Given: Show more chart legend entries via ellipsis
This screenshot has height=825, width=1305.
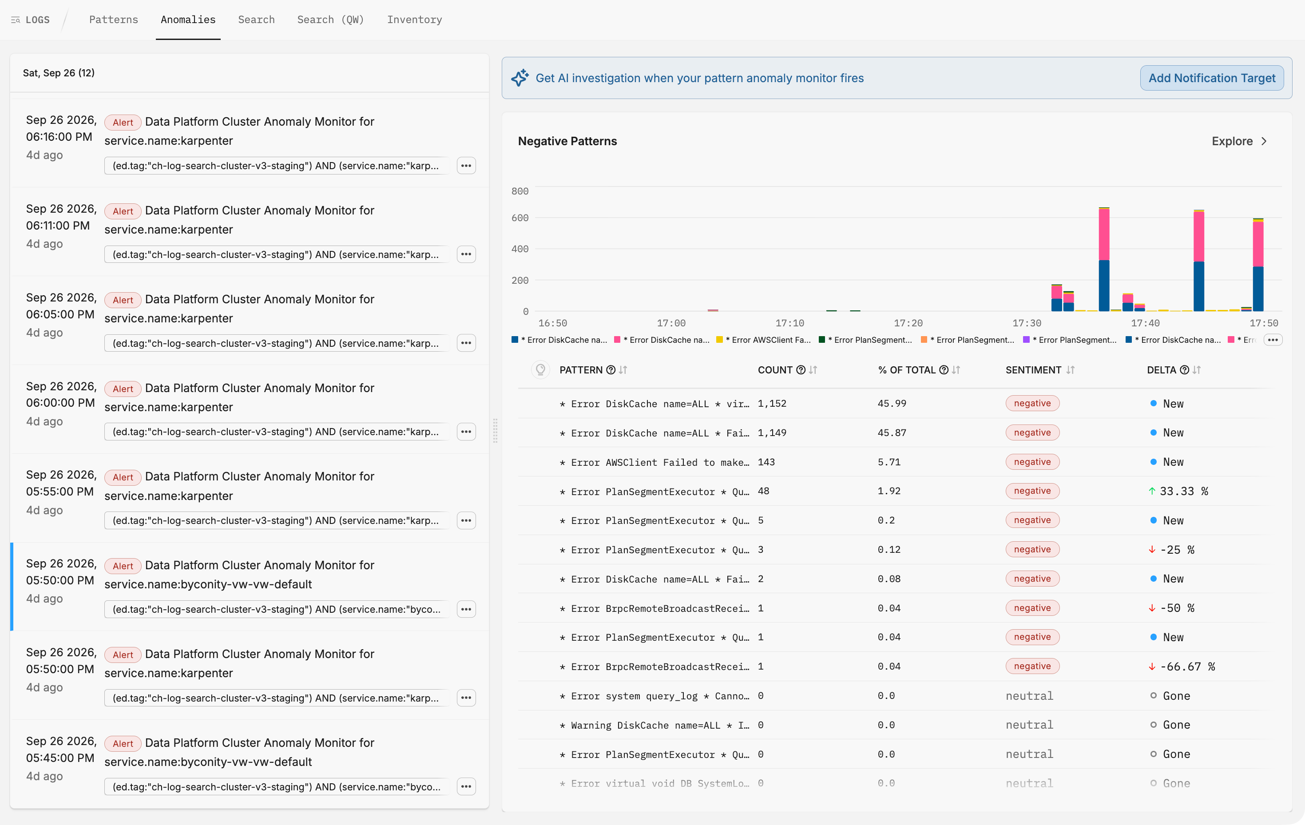Looking at the screenshot, I should 1273,340.
